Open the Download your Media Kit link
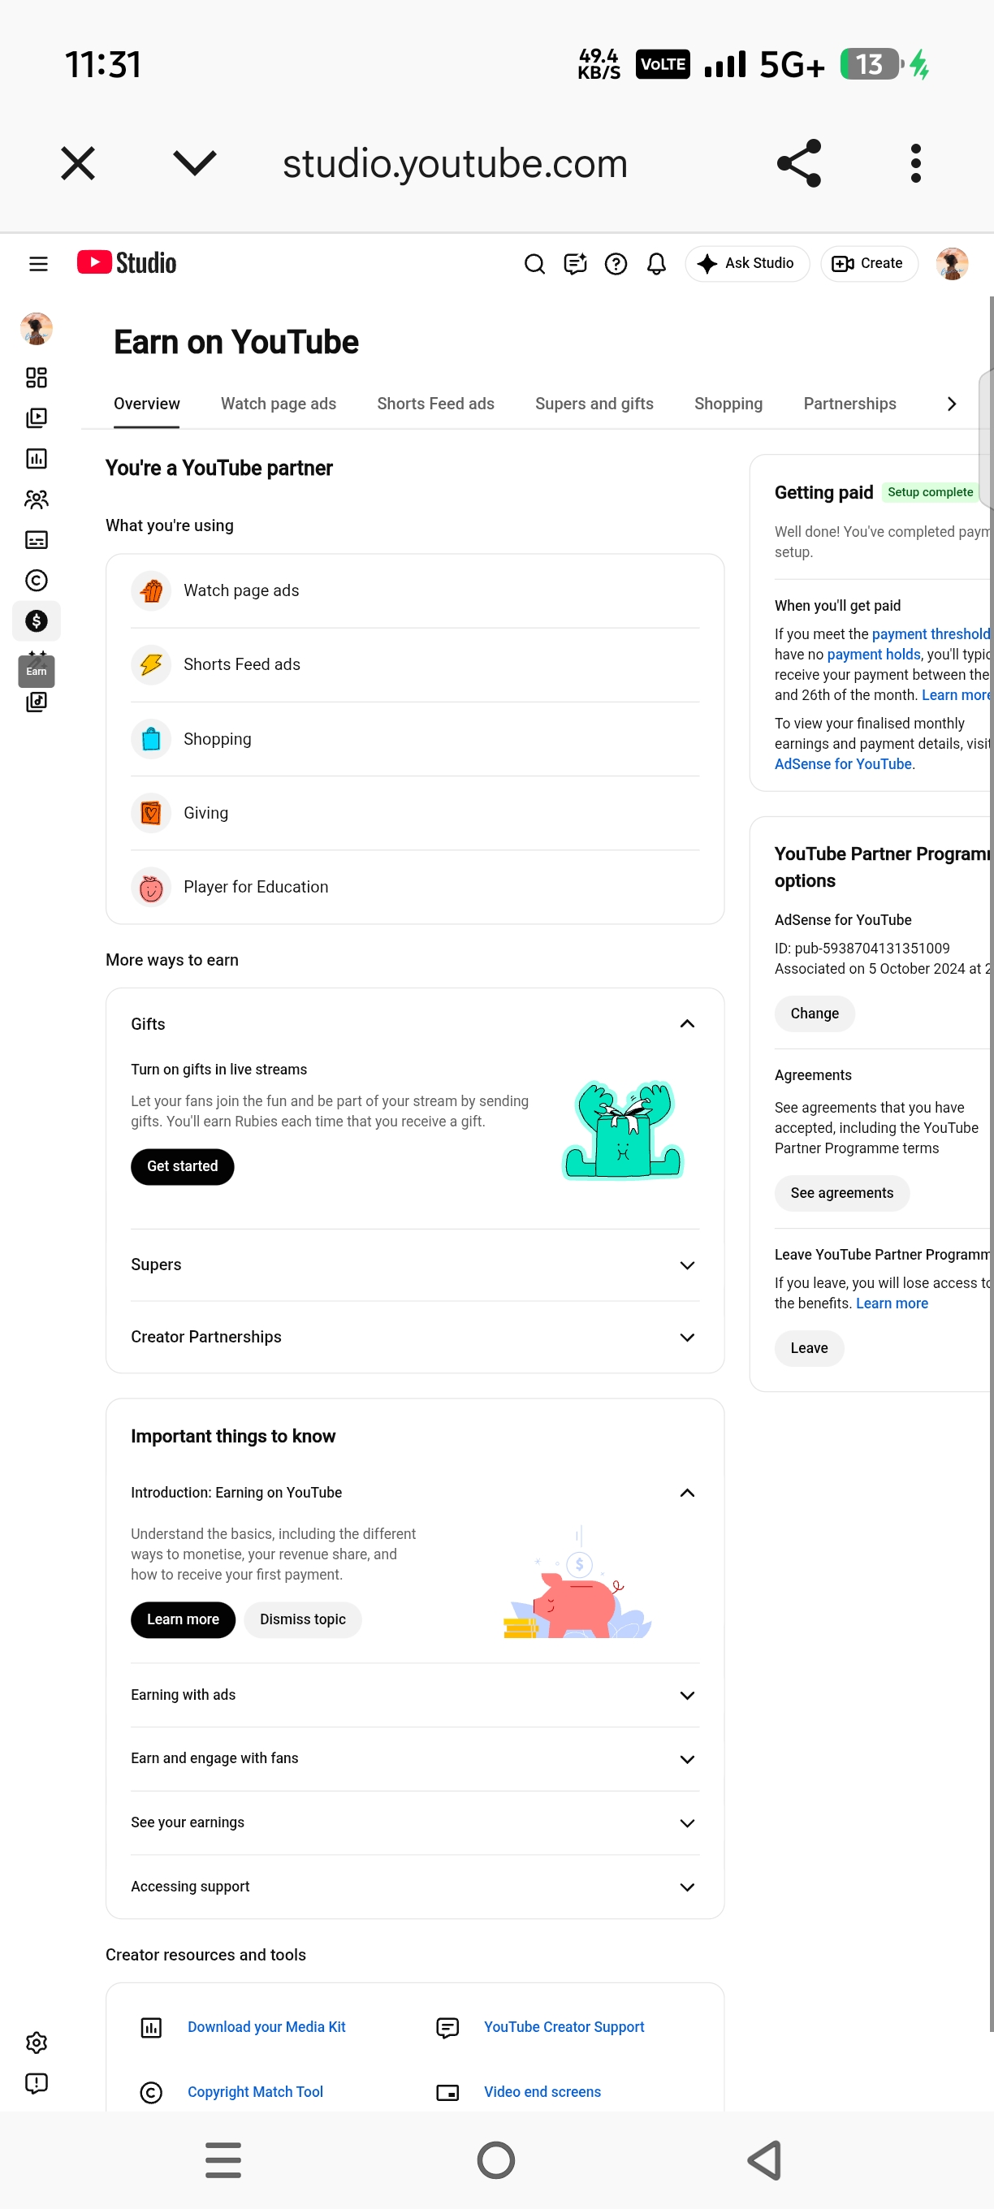994x2209 pixels. pos(266,2026)
